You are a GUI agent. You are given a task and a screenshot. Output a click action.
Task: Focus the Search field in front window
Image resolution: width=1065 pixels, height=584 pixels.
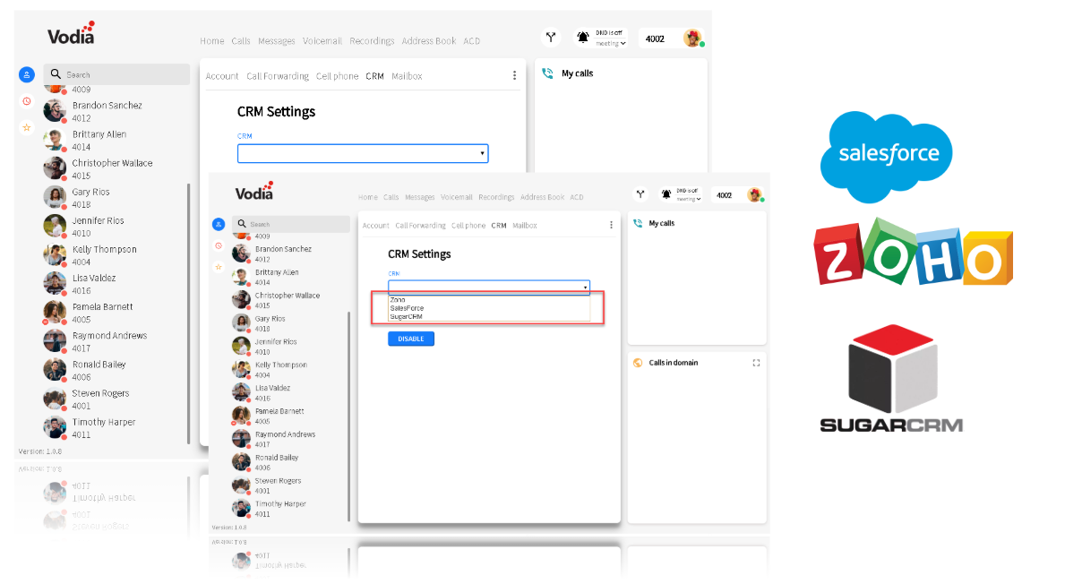(x=291, y=224)
